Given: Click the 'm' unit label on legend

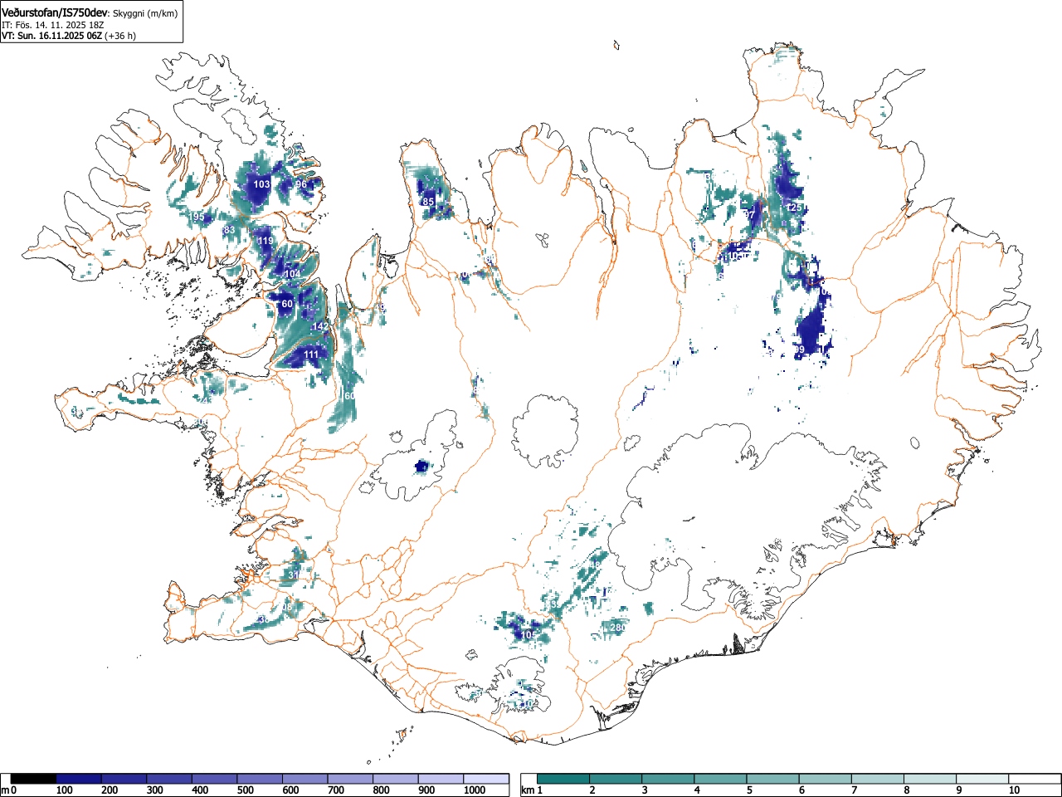Looking at the screenshot, I should (x=5, y=790).
